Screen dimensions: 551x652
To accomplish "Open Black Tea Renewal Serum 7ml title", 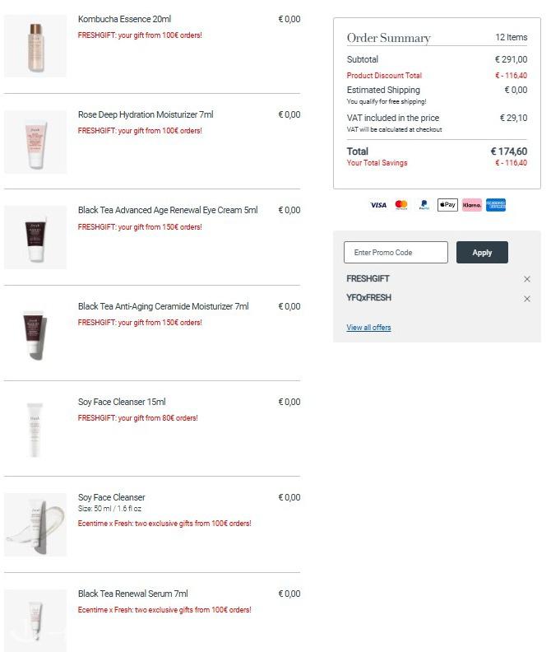I will [x=133, y=594].
